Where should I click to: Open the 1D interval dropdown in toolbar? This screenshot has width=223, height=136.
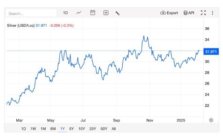(x=65, y=13)
